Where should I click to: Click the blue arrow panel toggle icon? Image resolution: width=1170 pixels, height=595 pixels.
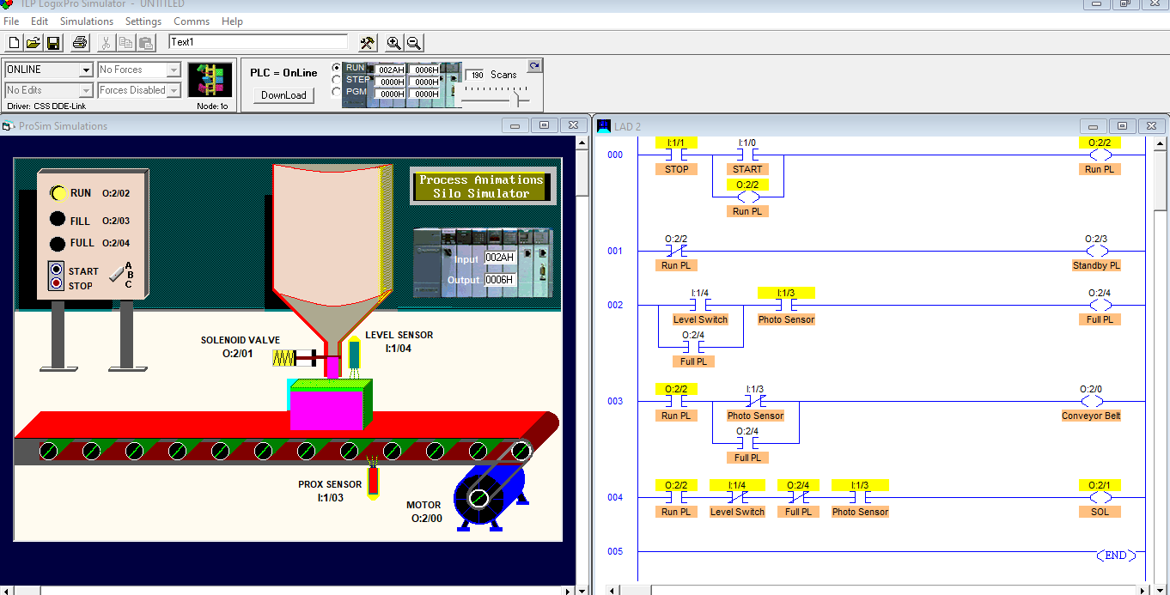(x=534, y=66)
